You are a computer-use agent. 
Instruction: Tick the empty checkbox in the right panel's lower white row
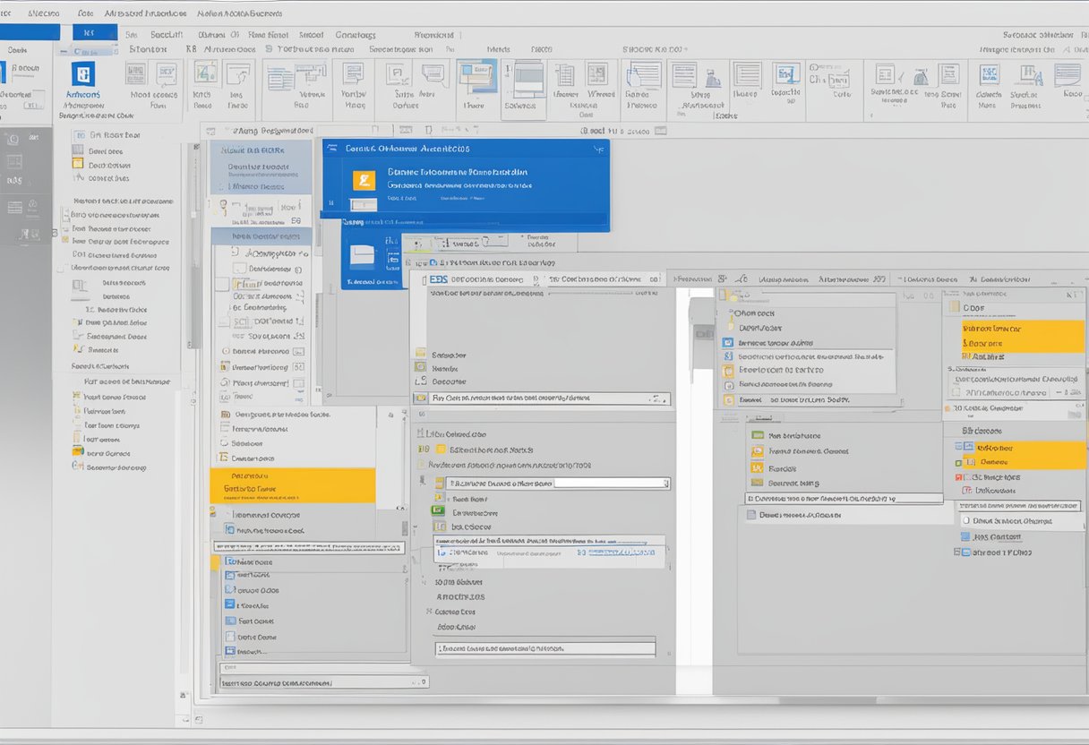pos(965,520)
